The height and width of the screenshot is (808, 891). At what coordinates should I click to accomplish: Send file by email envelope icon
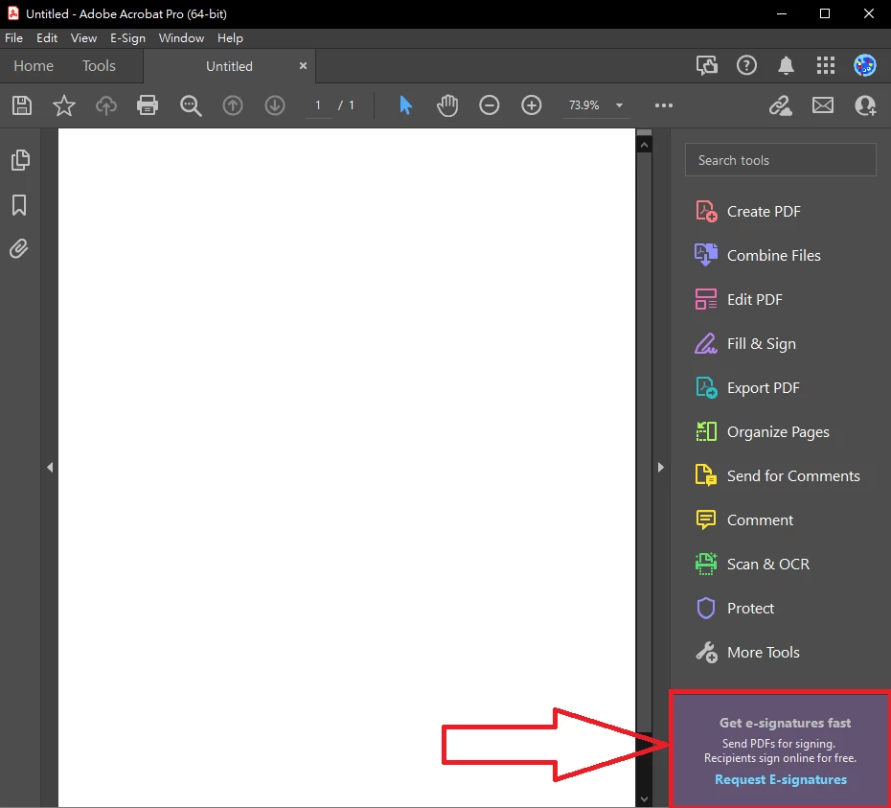coord(823,105)
